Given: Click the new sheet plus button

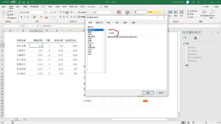Looking at the screenshot, I should point(25,120).
